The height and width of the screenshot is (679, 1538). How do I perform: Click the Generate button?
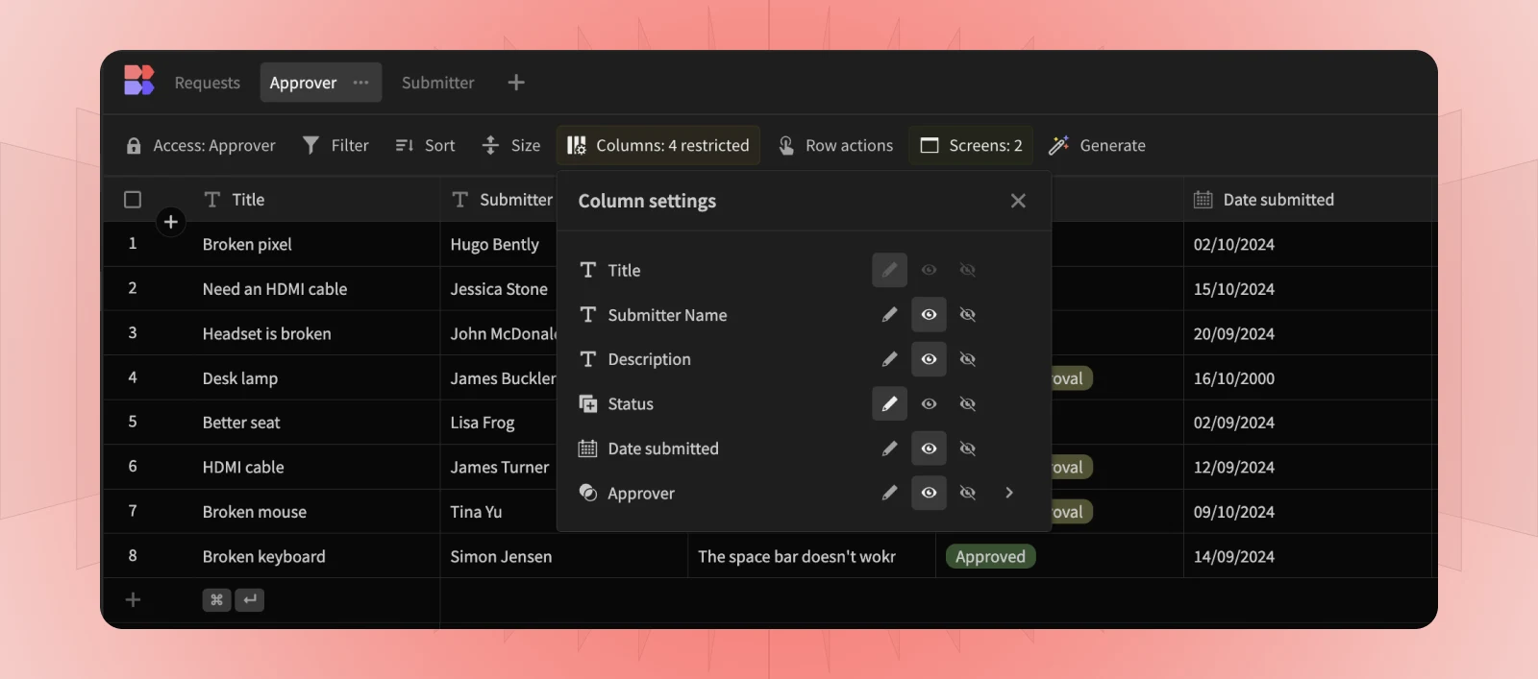pyautogui.click(x=1097, y=145)
